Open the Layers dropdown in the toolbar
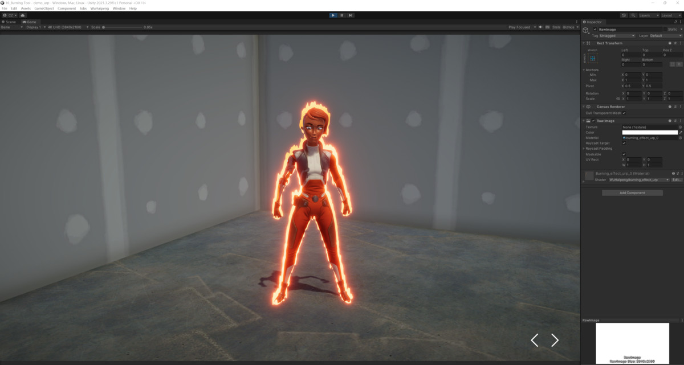The width and height of the screenshot is (684, 365). (x=649, y=15)
